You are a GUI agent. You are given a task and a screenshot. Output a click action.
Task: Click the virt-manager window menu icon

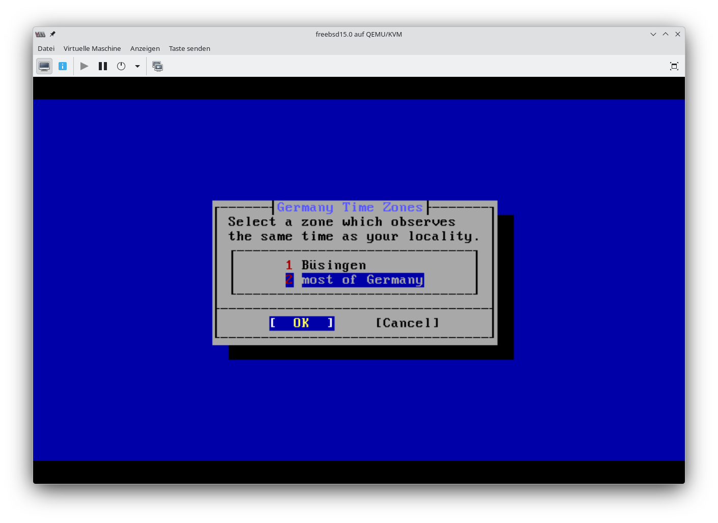[40, 34]
